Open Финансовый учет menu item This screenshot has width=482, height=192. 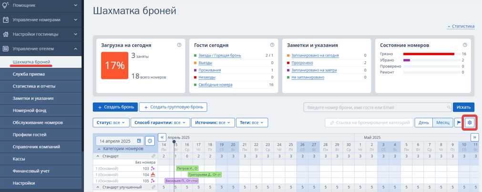[41, 171]
